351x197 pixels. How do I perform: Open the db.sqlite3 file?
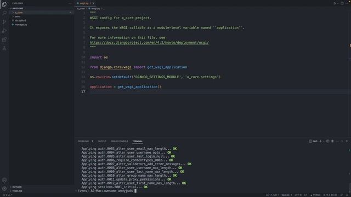click(42, 21)
